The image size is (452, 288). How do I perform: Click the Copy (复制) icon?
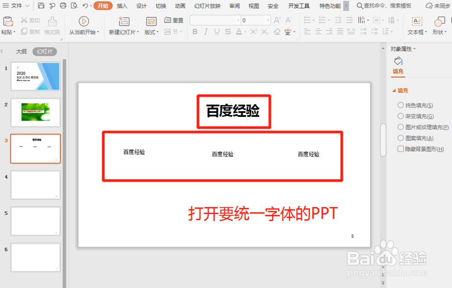(24, 32)
